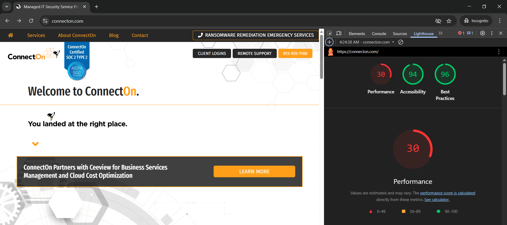Click the ConnectOn logo

pyautogui.click(x=34, y=54)
